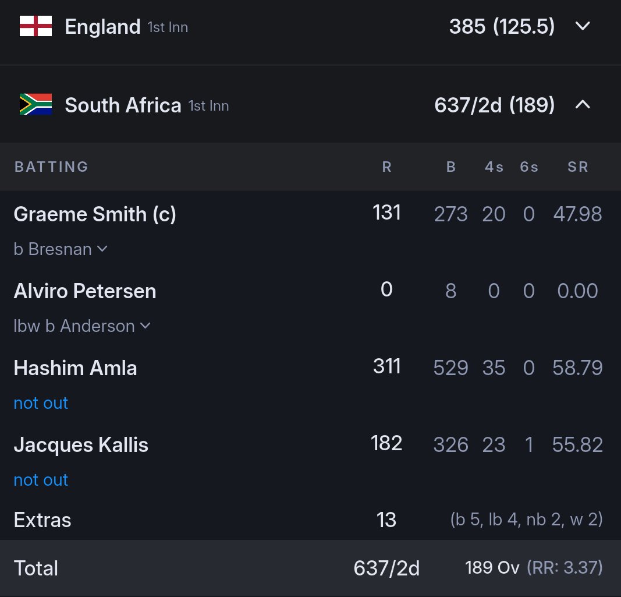621x597 pixels.
Task: Open Alviro Petersen player profile
Action: (85, 291)
